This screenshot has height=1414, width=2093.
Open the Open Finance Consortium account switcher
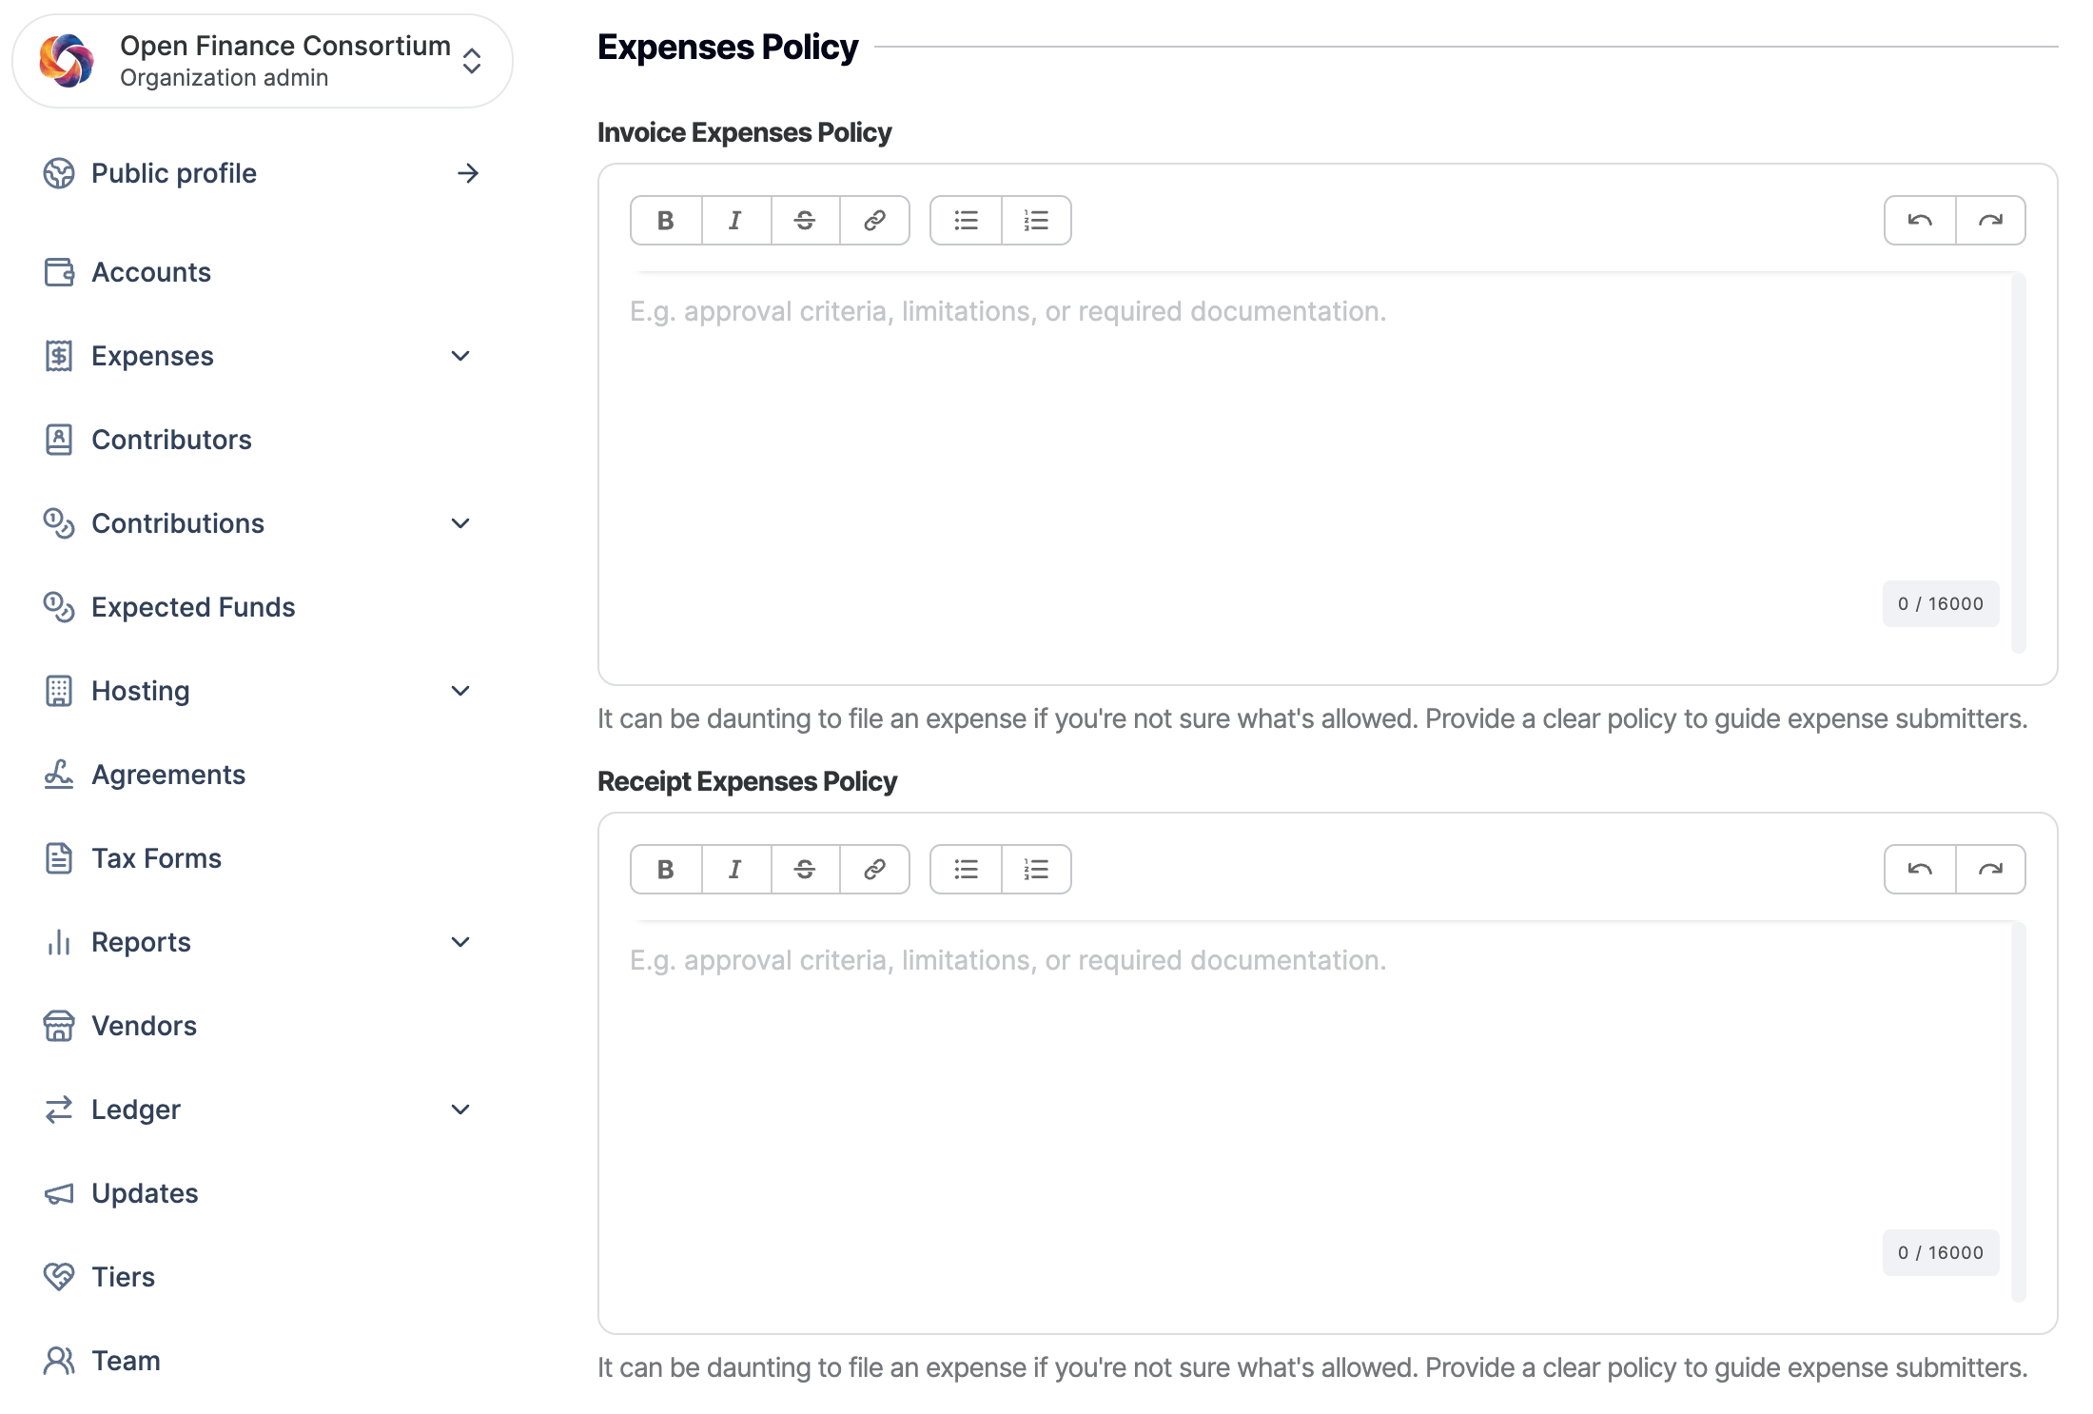click(x=263, y=61)
